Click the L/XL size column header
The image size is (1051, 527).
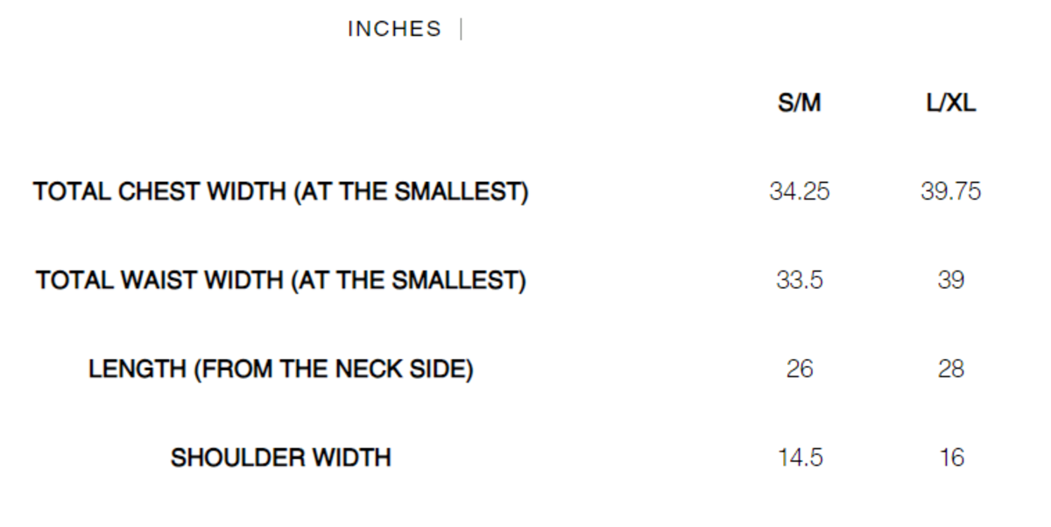coord(951,103)
